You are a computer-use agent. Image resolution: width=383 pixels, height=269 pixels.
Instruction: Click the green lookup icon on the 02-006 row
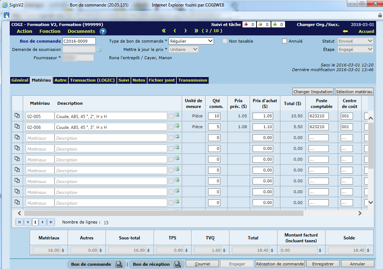pyautogui.click(x=177, y=126)
